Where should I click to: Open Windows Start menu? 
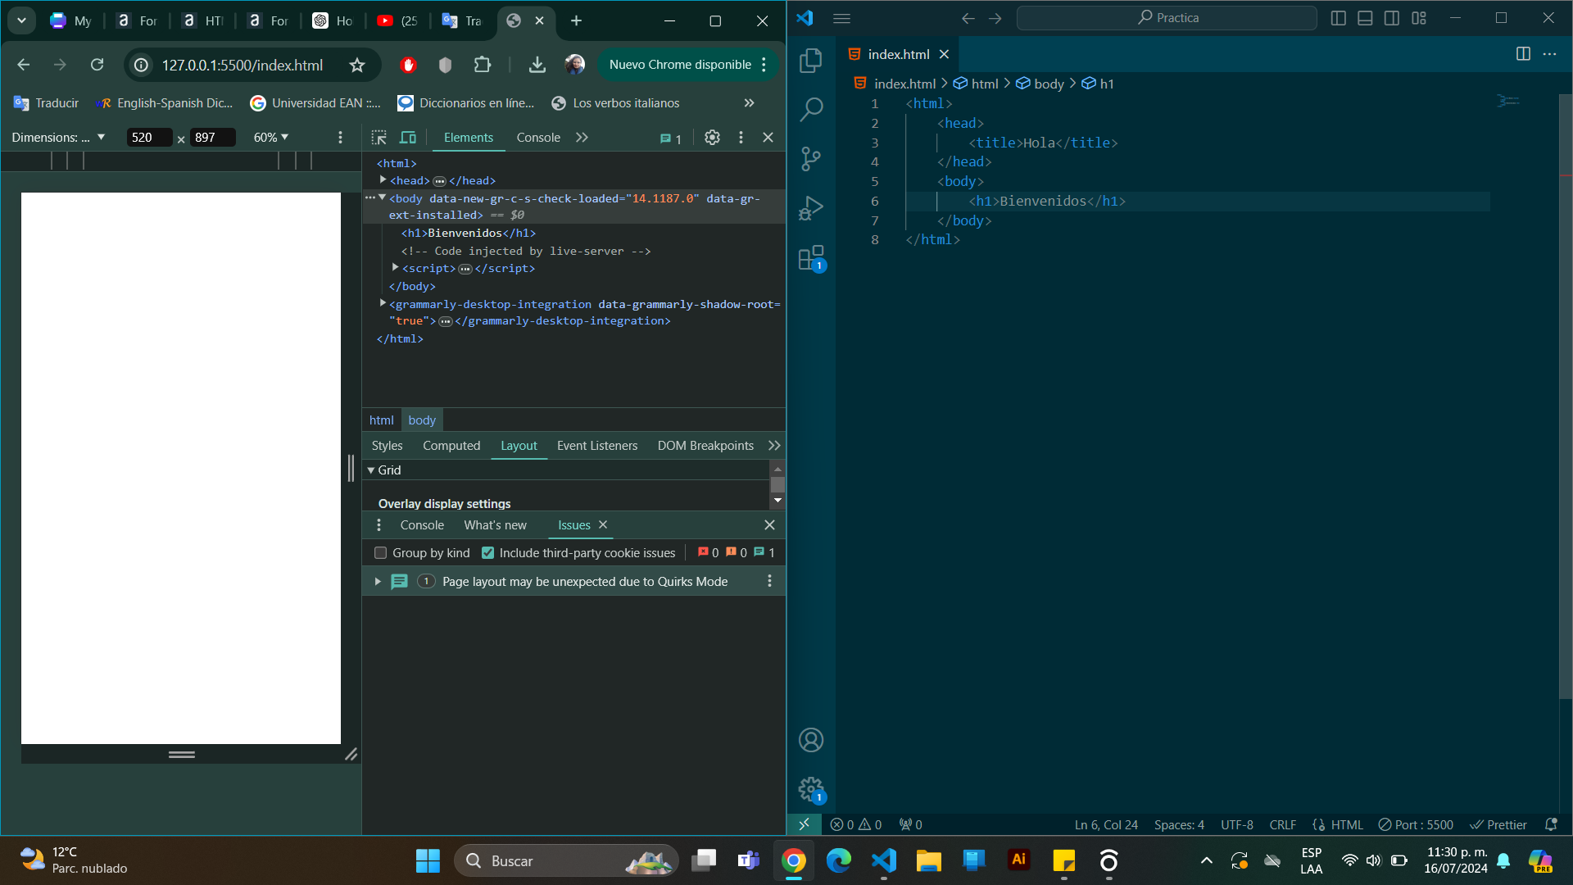[x=428, y=861]
